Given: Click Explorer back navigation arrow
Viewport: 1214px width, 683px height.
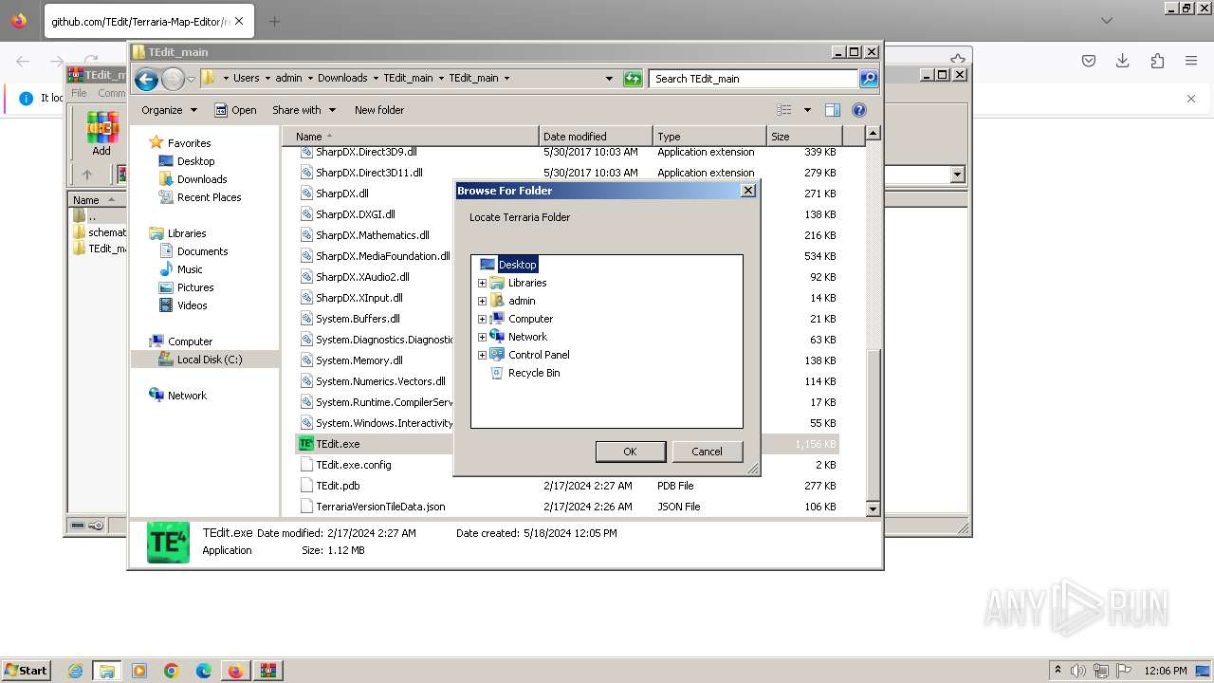Looking at the screenshot, I should [146, 79].
